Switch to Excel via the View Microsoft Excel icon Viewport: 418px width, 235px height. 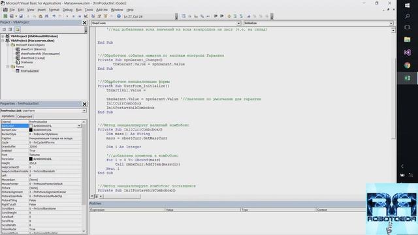(x=5, y=16)
